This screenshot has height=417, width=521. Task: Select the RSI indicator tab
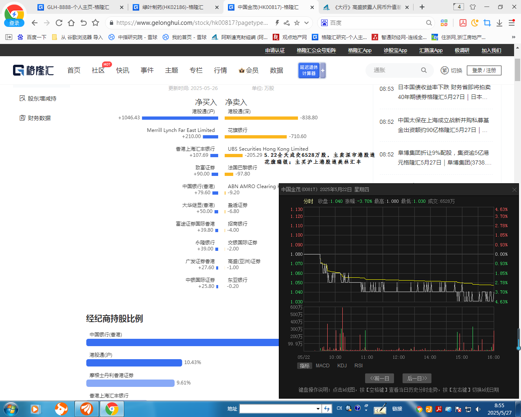pyautogui.click(x=358, y=366)
